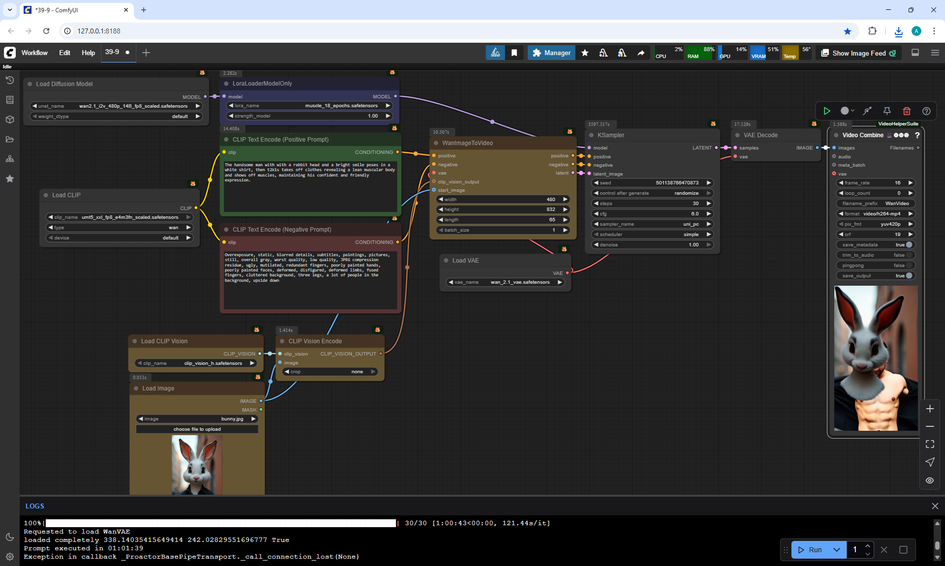
Task: Open the Workflow menu
Action: pyautogui.click(x=34, y=53)
